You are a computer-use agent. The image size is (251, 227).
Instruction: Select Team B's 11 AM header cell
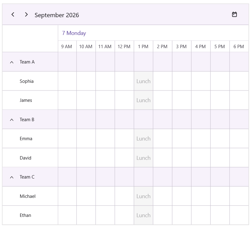[x=105, y=120]
